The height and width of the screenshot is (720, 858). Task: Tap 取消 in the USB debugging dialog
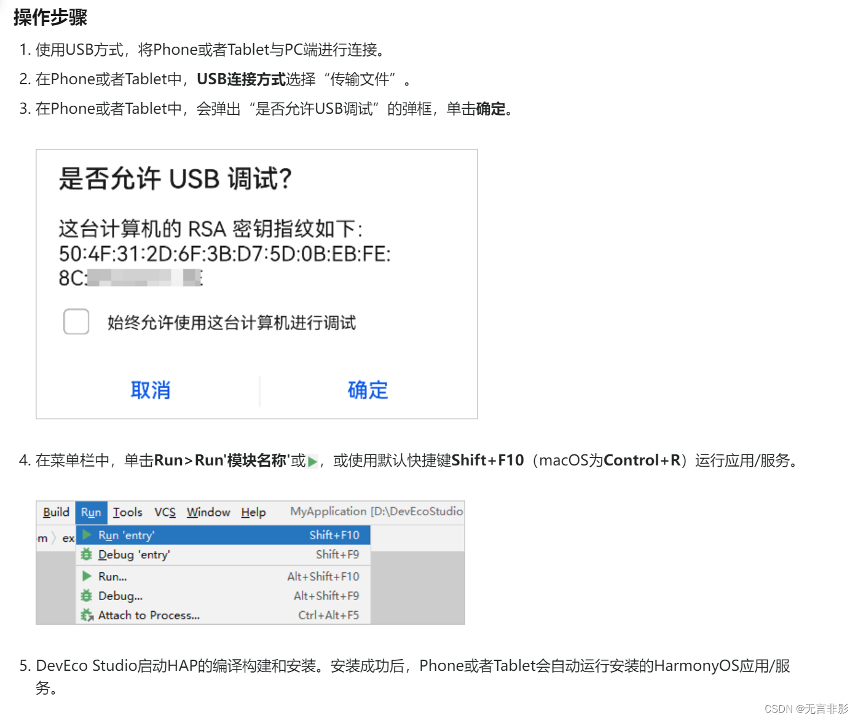150,390
